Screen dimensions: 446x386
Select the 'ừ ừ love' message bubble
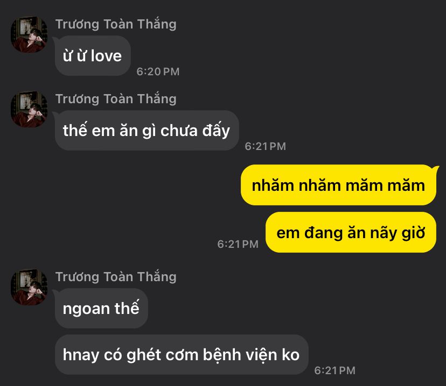tap(93, 55)
